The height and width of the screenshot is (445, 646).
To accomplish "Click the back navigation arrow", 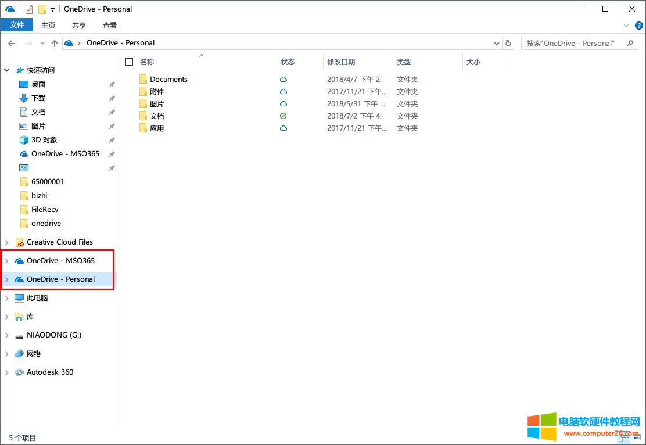I will 12,43.
